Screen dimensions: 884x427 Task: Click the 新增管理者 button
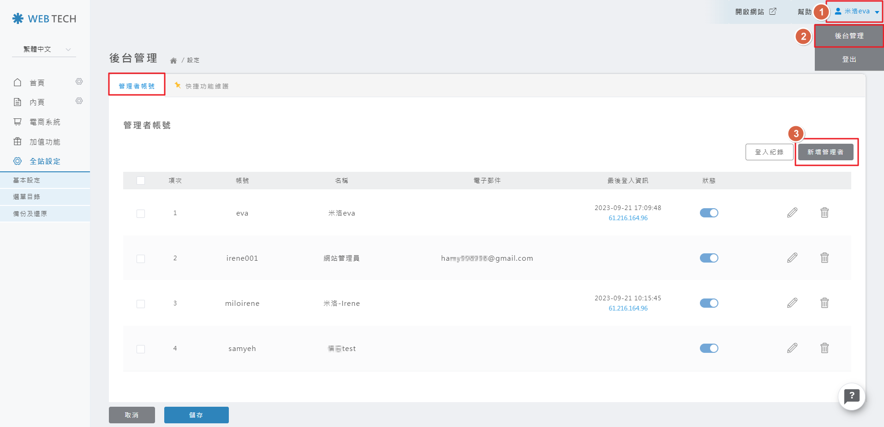tap(825, 152)
